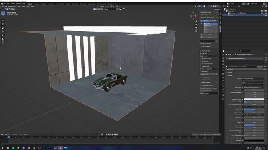The height and width of the screenshot is (150, 268).
Task: Activate the Select Box tool
Action: 3,13
